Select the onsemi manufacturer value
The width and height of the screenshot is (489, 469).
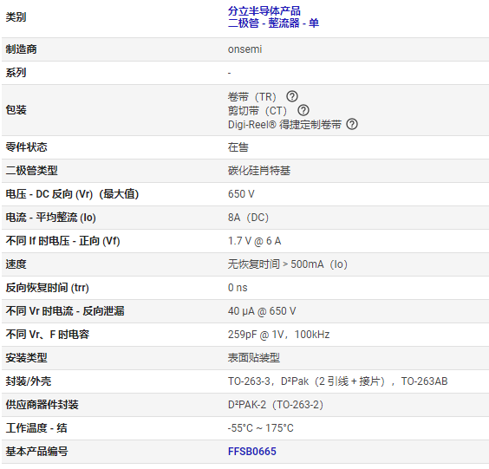pyautogui.click(x=244, y=49)
